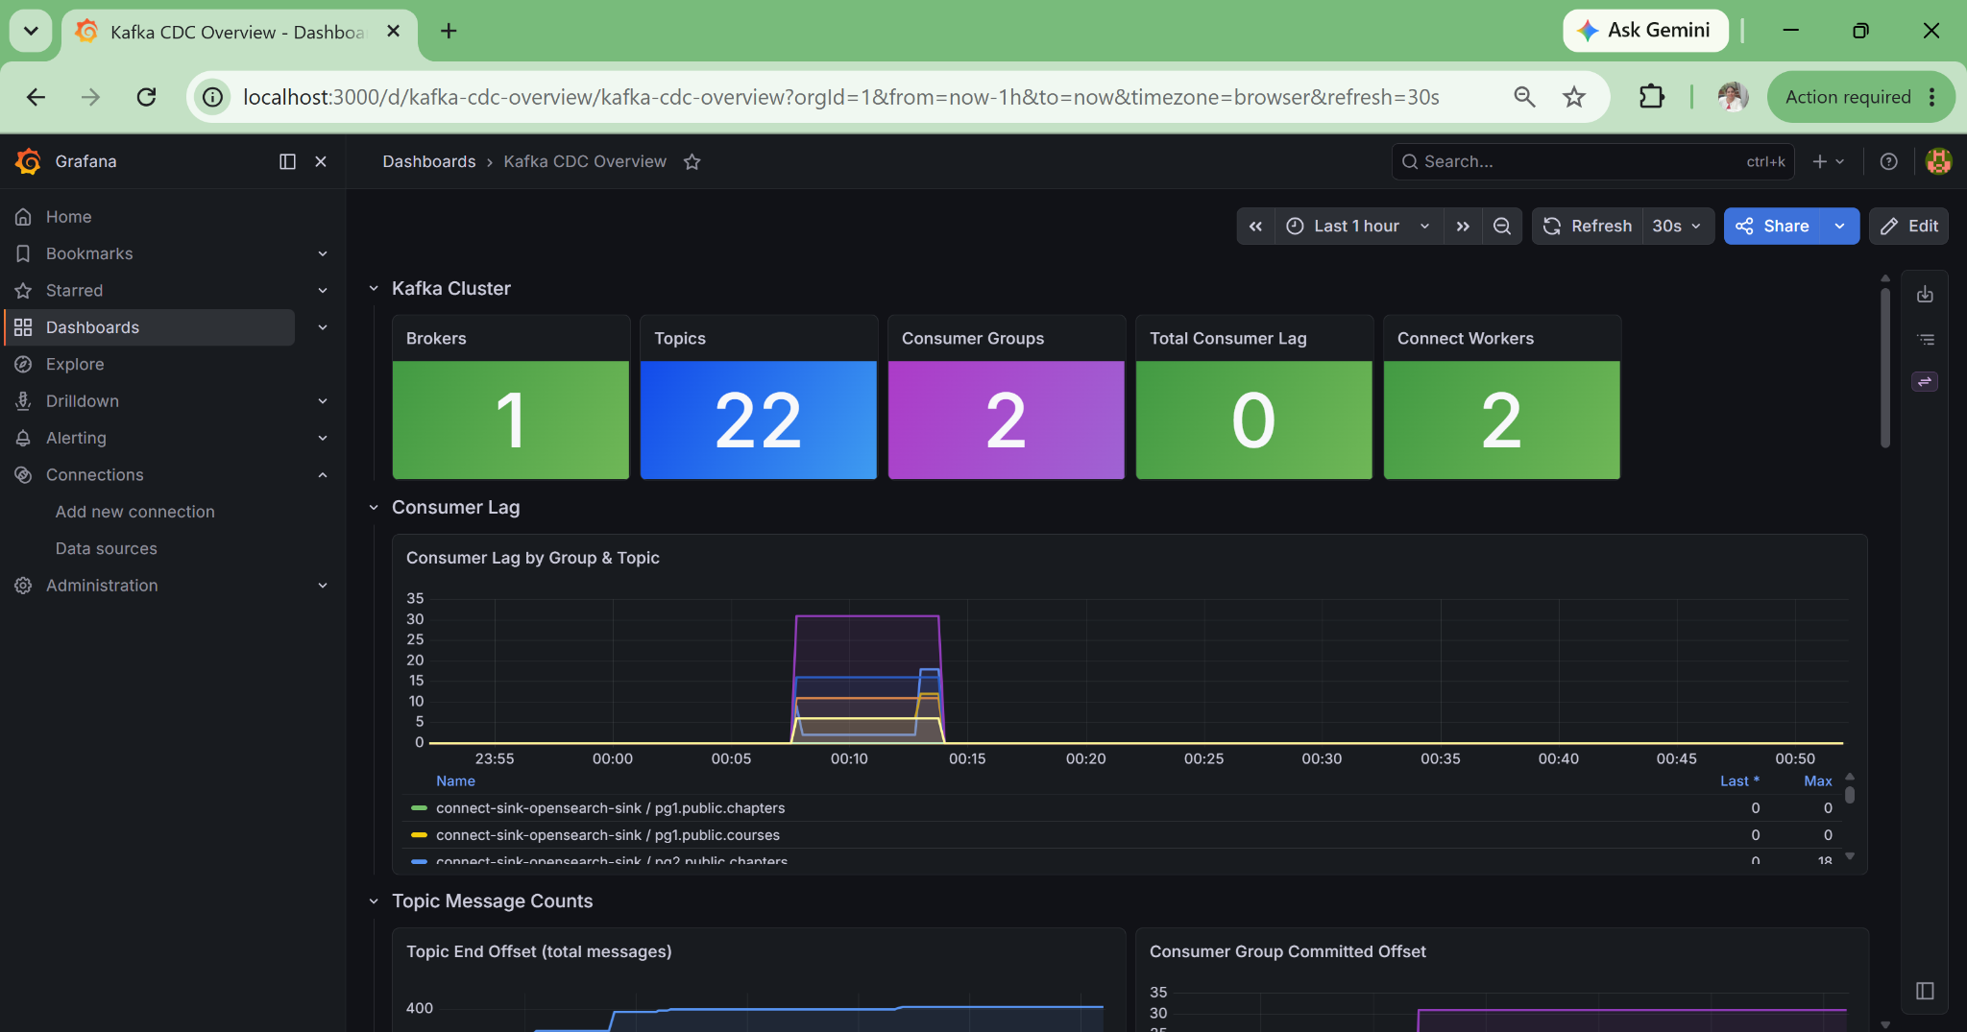
Task: Toggle the right-side pane dock icon
Action: coord(1925,991)
